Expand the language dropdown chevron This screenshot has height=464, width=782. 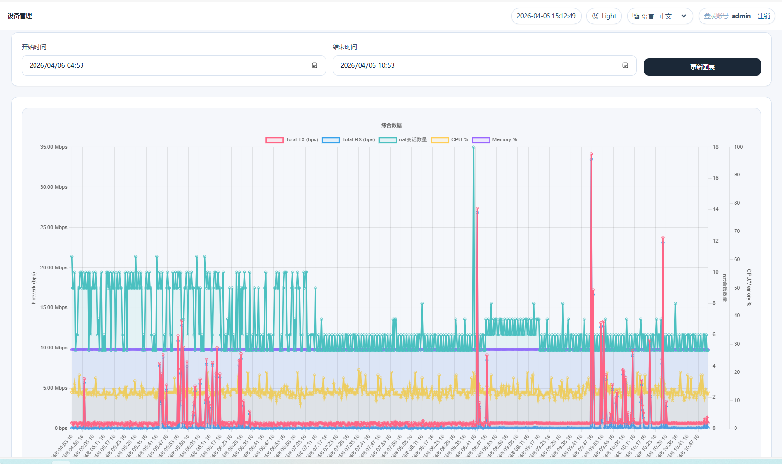click(684, 16)
